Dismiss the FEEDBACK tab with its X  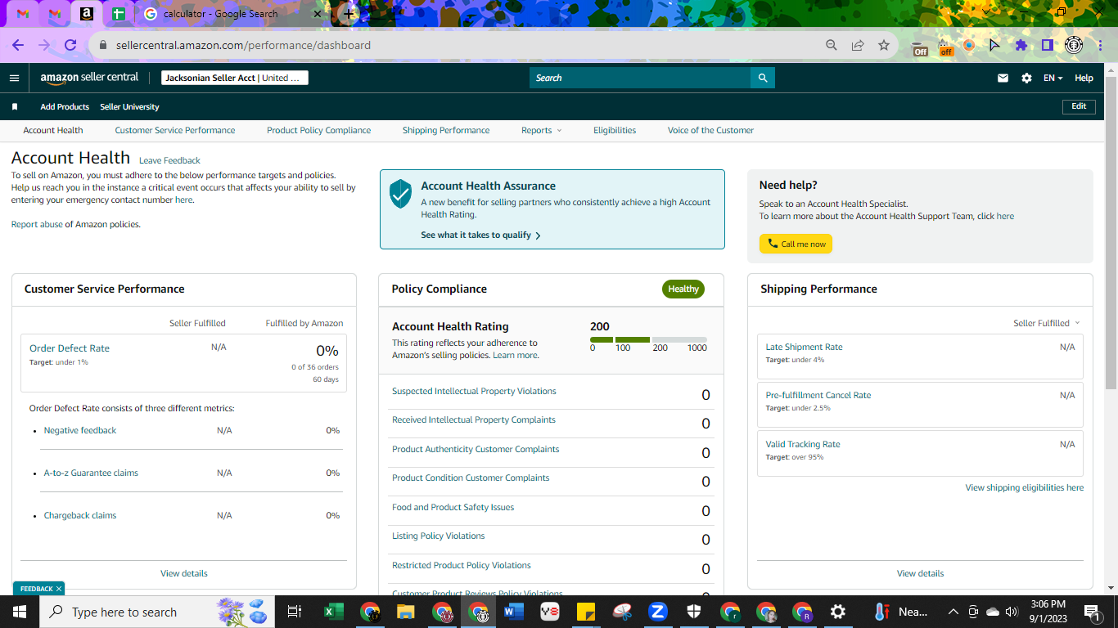click(59, 589)
